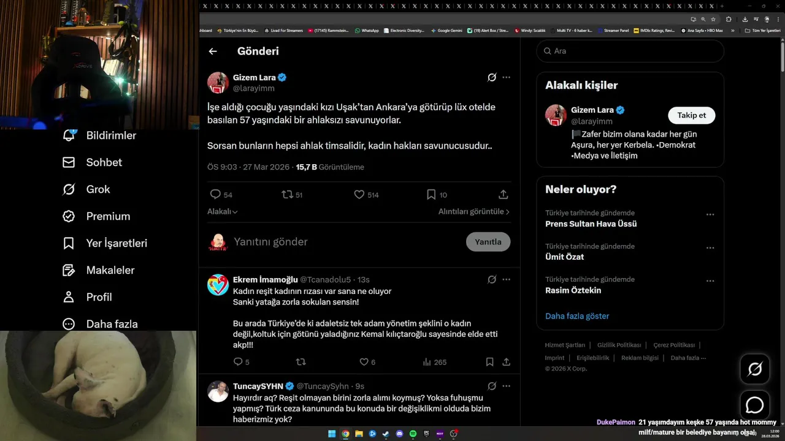Open more options on Gizem Lara's post
Screen dimensions: 785x441
click(x=506, y=77)
